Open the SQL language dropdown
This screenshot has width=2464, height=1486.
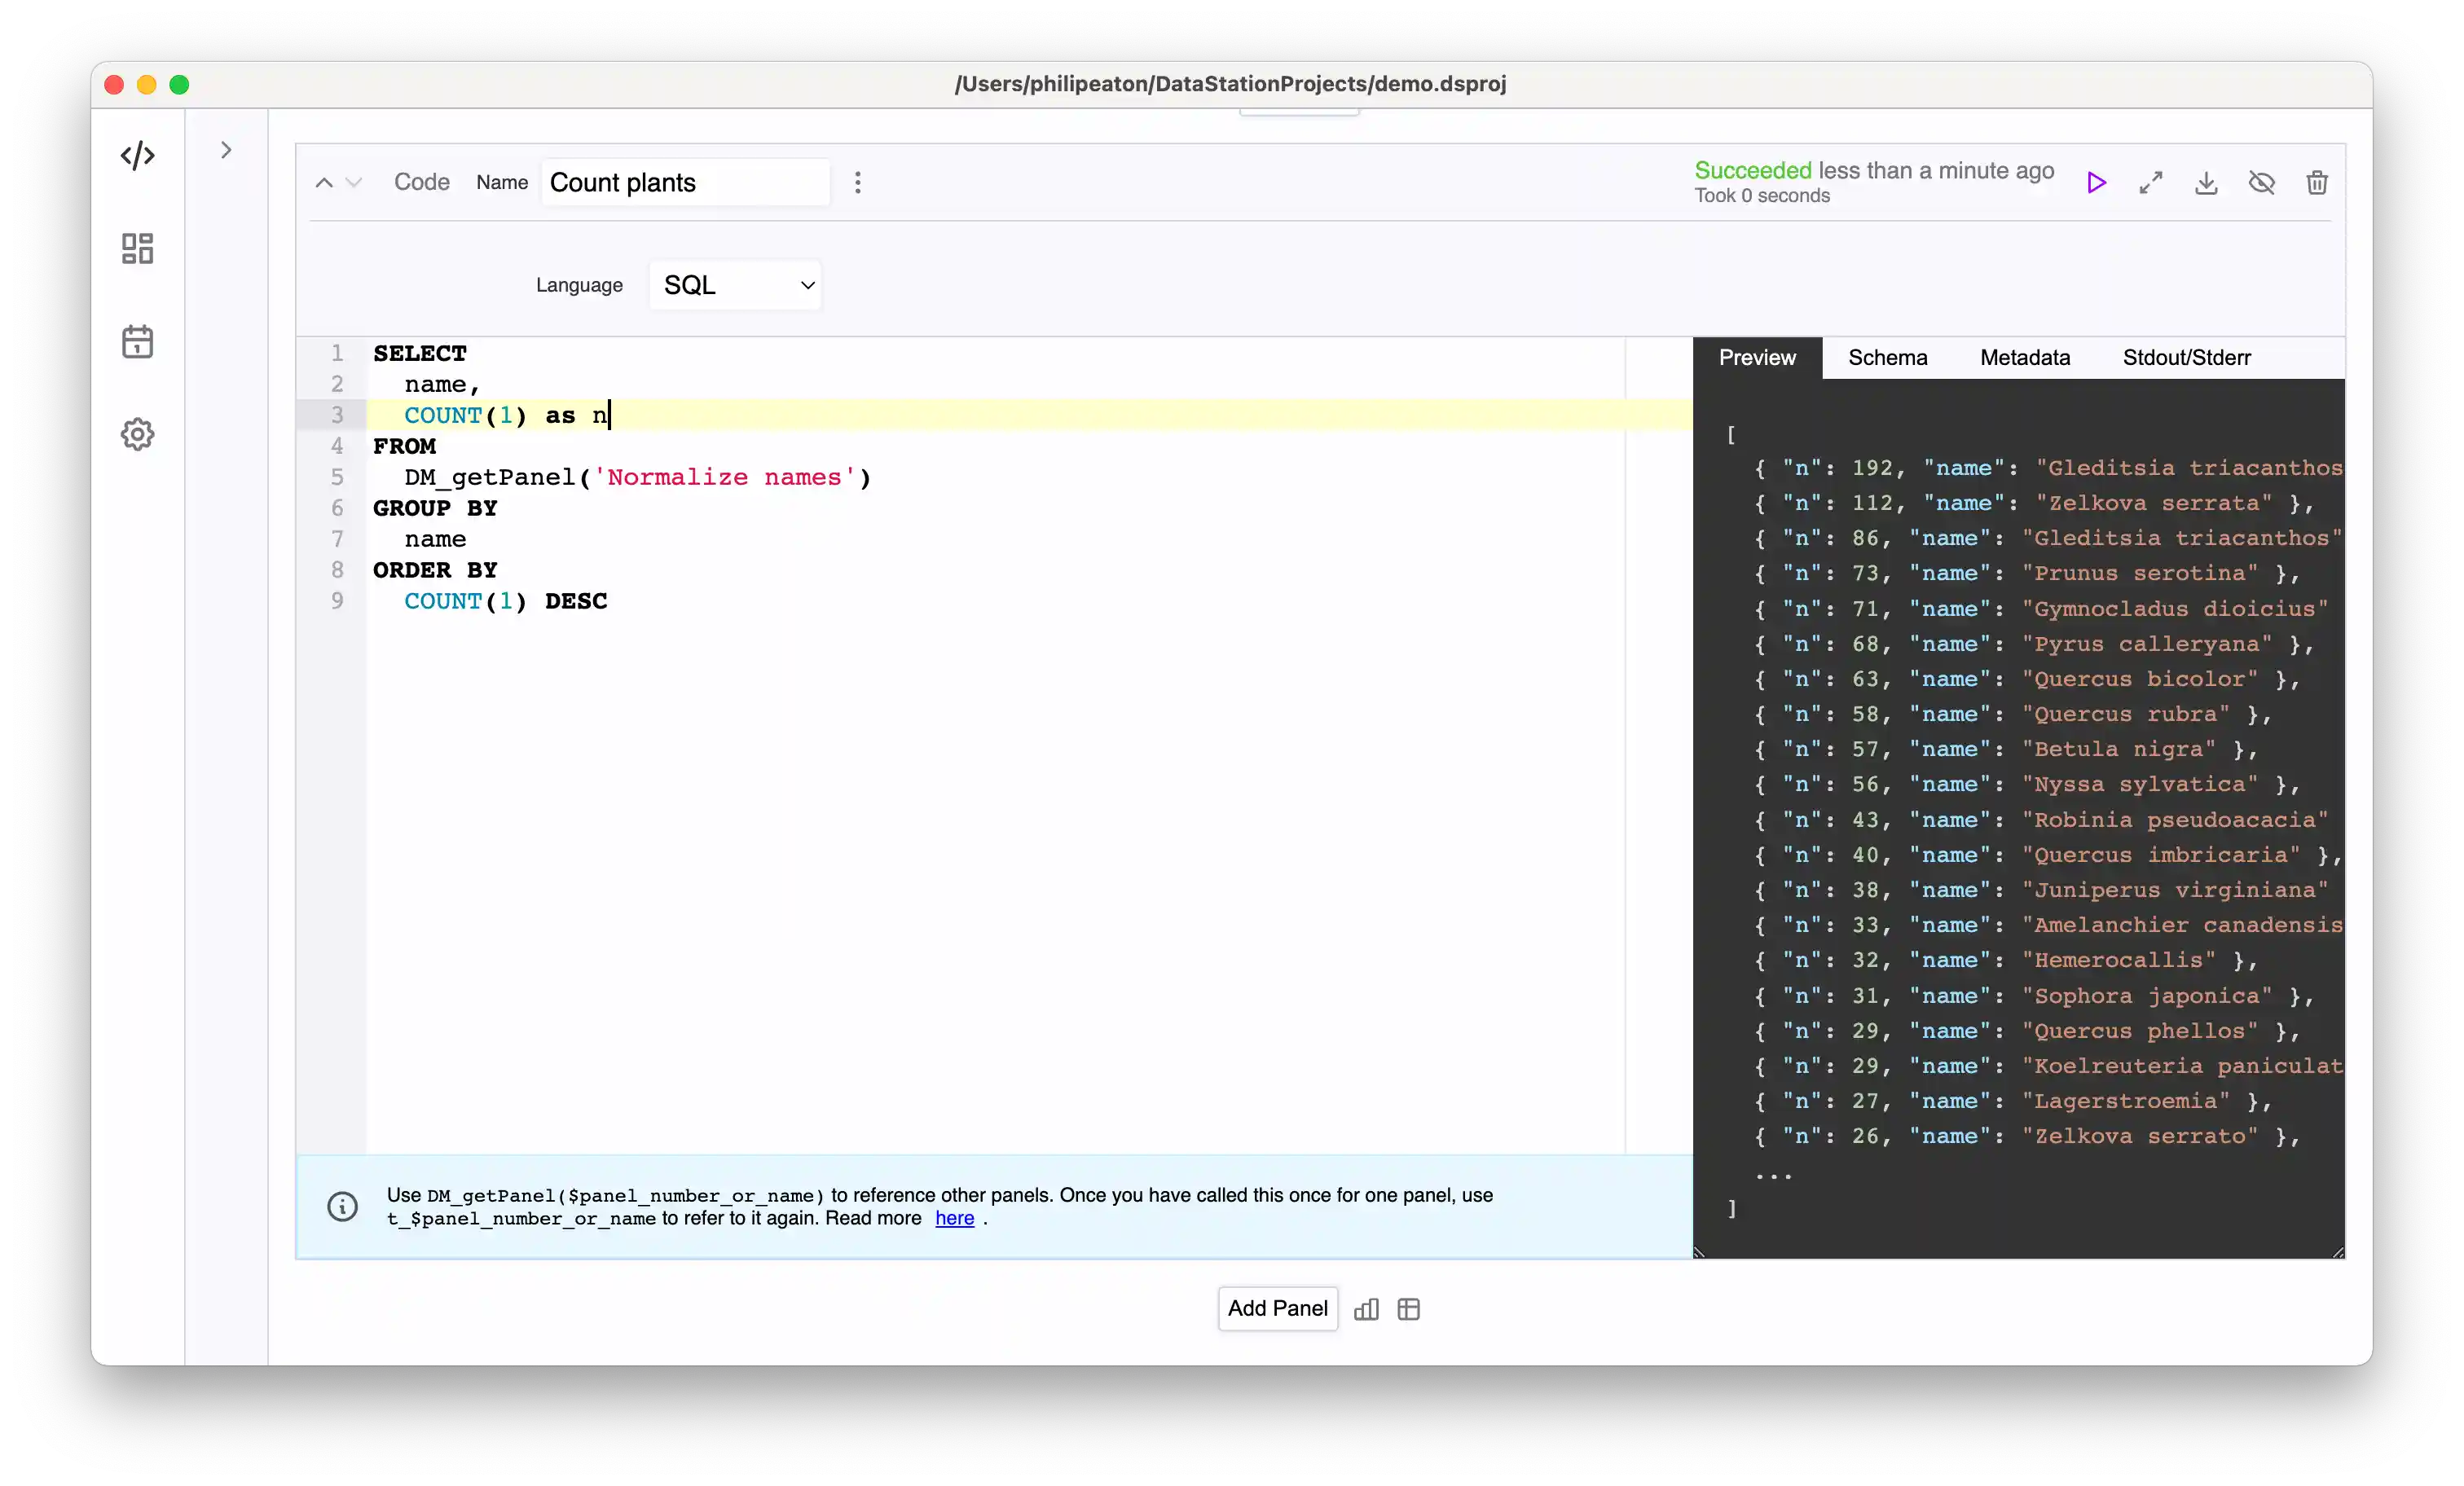coord(736,285)
